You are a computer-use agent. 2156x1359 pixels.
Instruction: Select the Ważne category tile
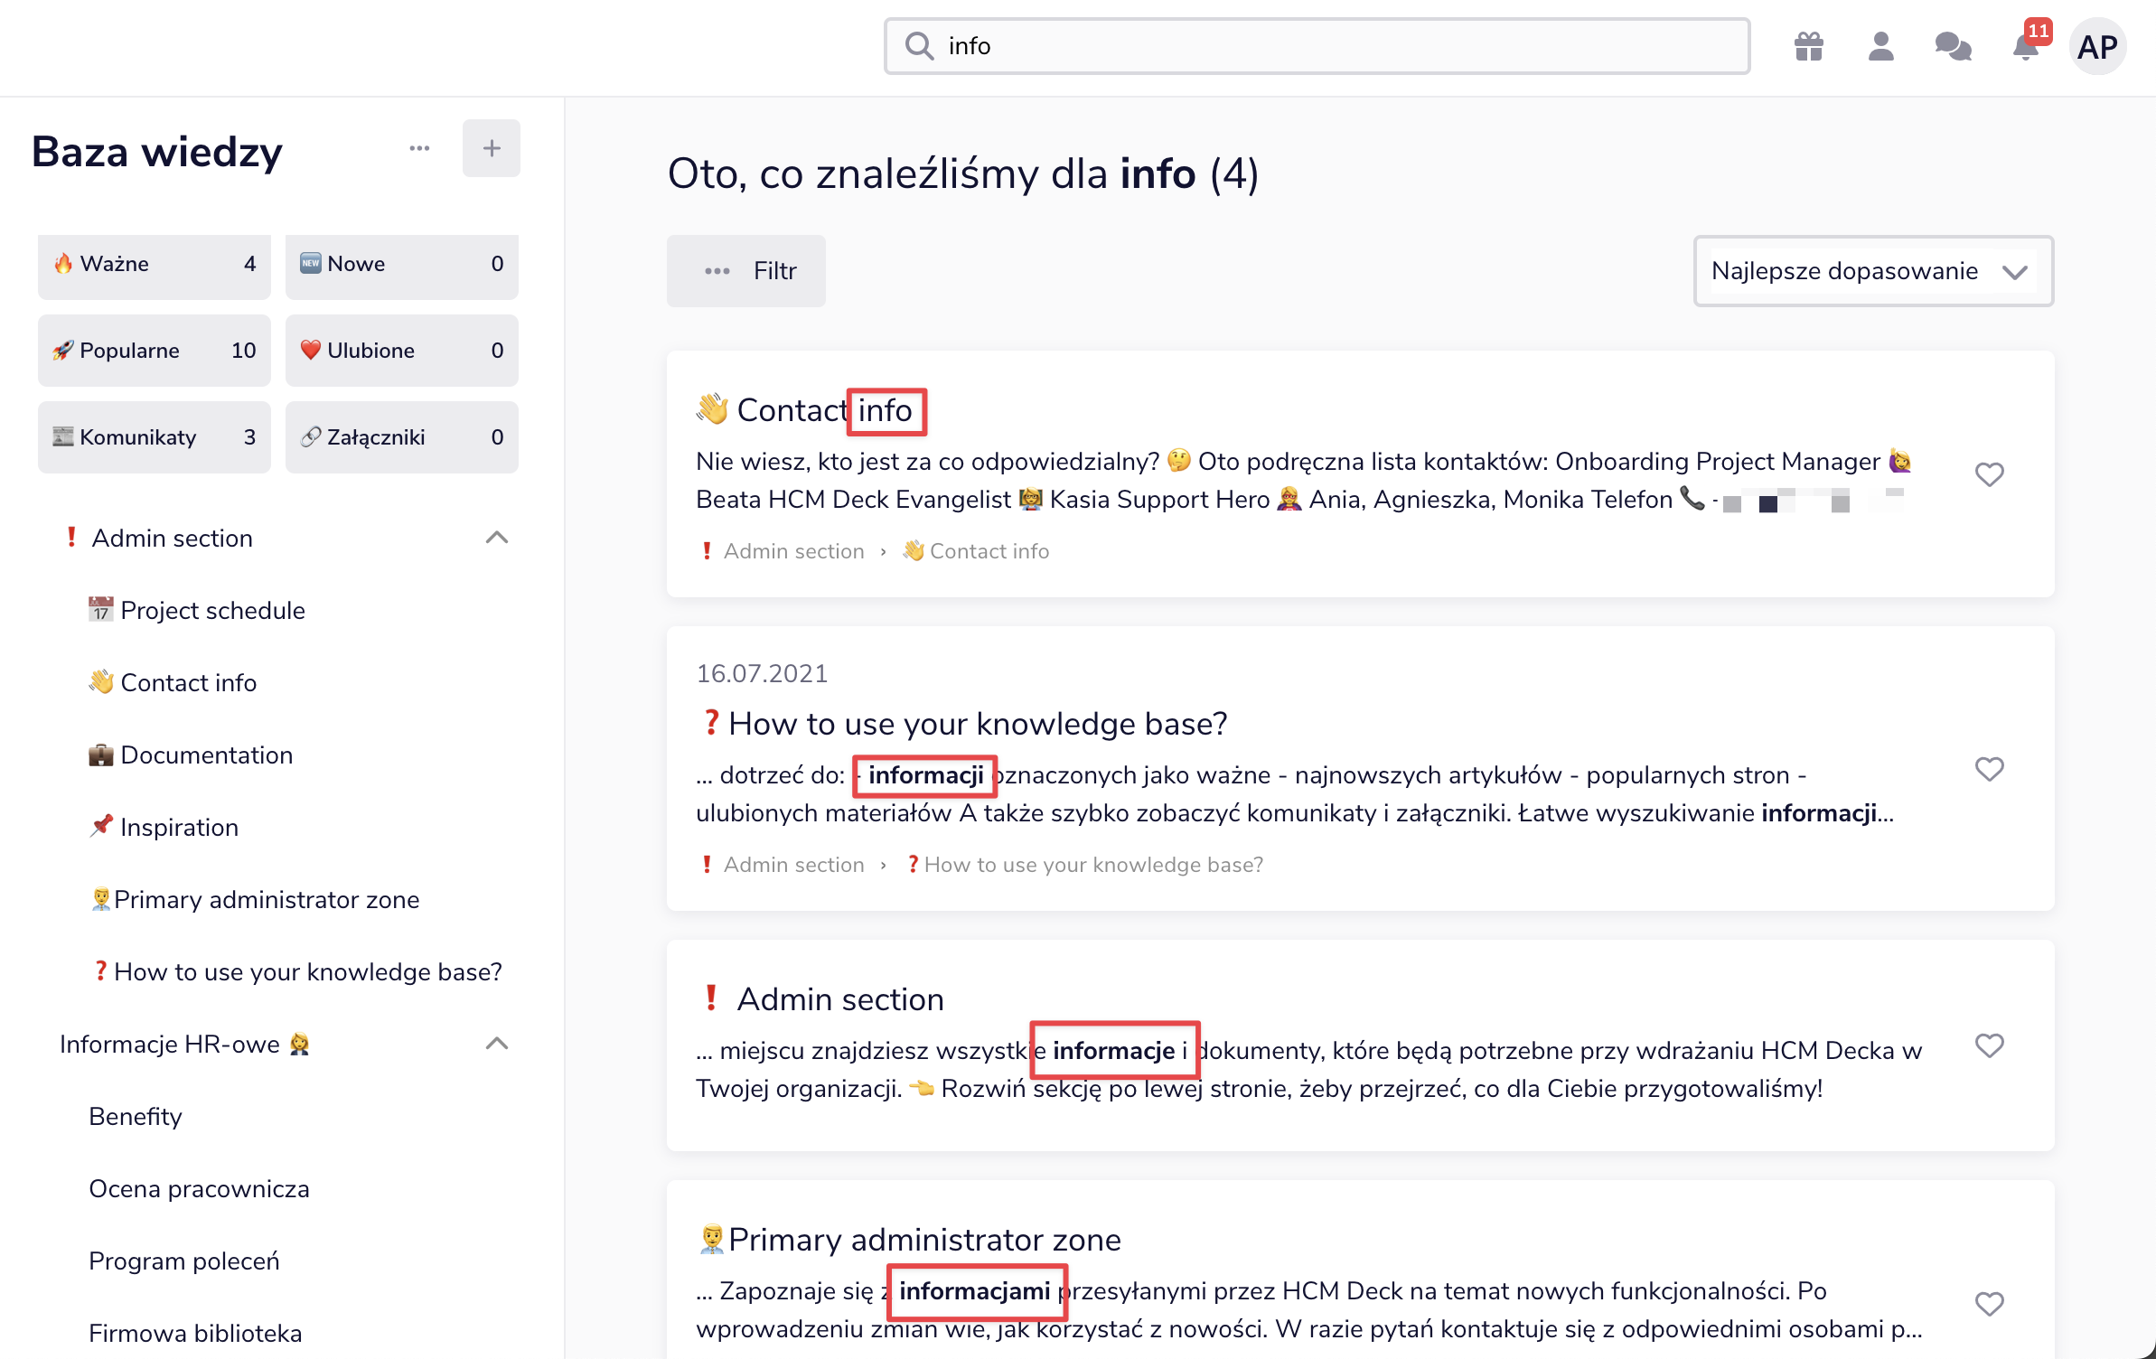155,264
